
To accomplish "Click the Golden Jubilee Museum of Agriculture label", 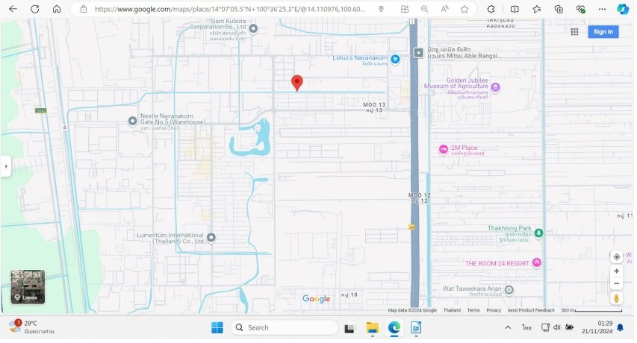I will [x=456, y=83].
